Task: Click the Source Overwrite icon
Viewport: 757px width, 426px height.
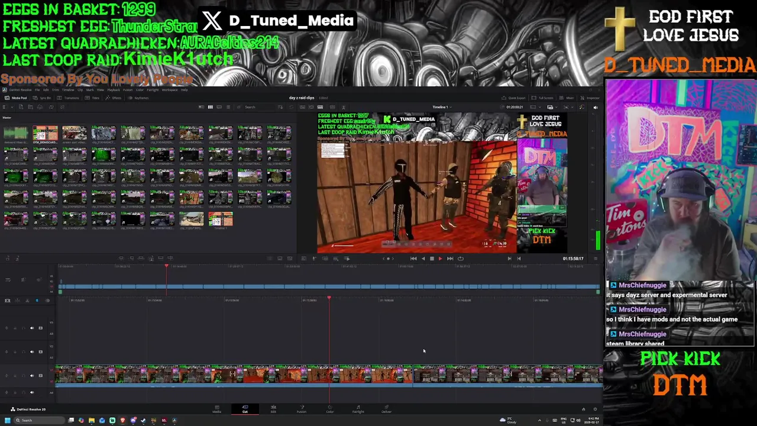Action: [x=170, y=259]
